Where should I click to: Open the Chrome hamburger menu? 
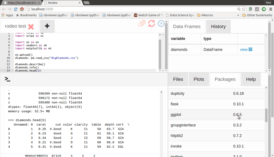pos(271,9)
